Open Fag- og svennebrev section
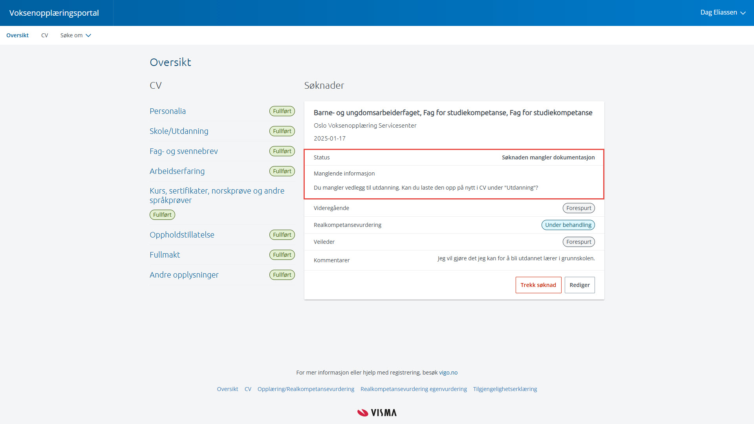The image size is (754, 424). 183,151
